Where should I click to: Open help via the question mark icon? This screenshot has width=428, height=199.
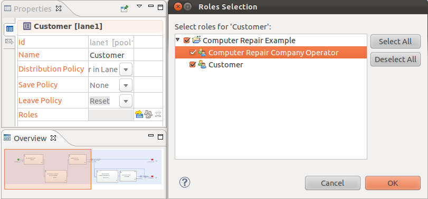point(185,182)
